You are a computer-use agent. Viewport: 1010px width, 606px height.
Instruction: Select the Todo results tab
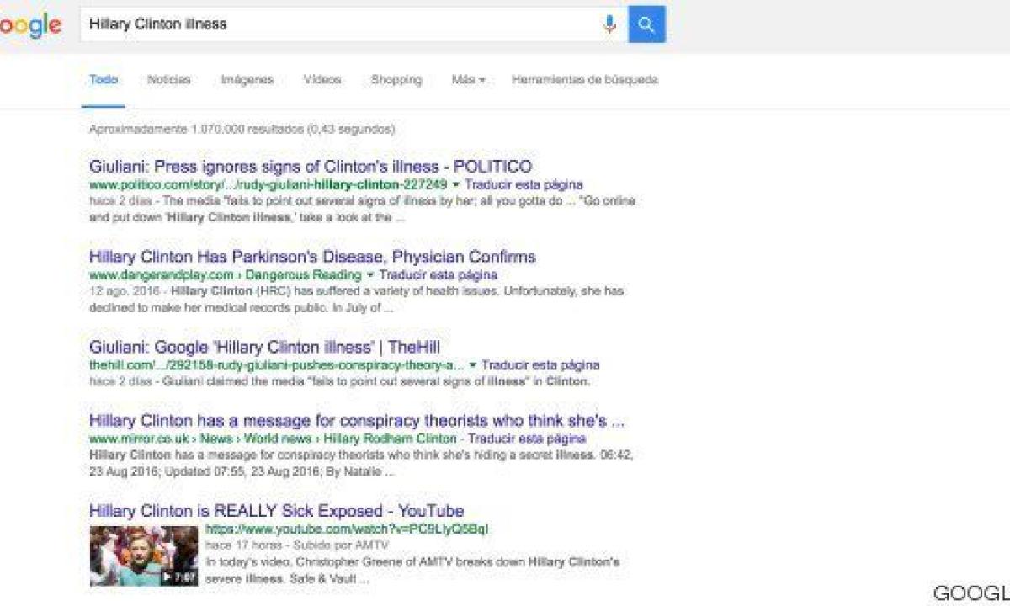pos(104,80)
